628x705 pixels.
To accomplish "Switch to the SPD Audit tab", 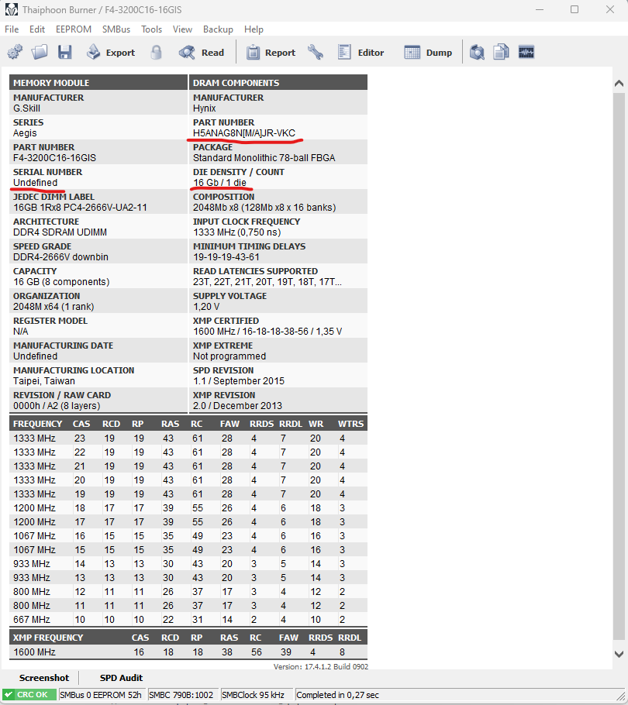I will coord(121,678).
